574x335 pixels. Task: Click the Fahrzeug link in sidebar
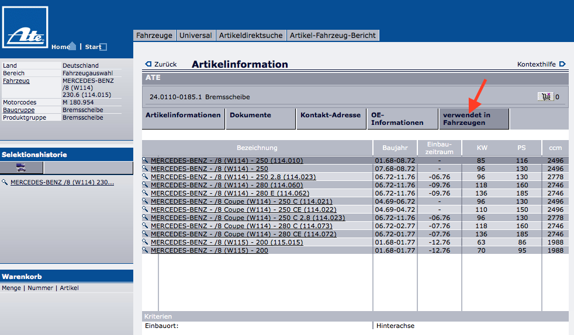16,81
